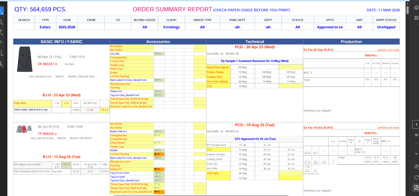The image size is (419, 196).
Task: Click the 'Ernstings' client filter value
Action: [172, 27]
